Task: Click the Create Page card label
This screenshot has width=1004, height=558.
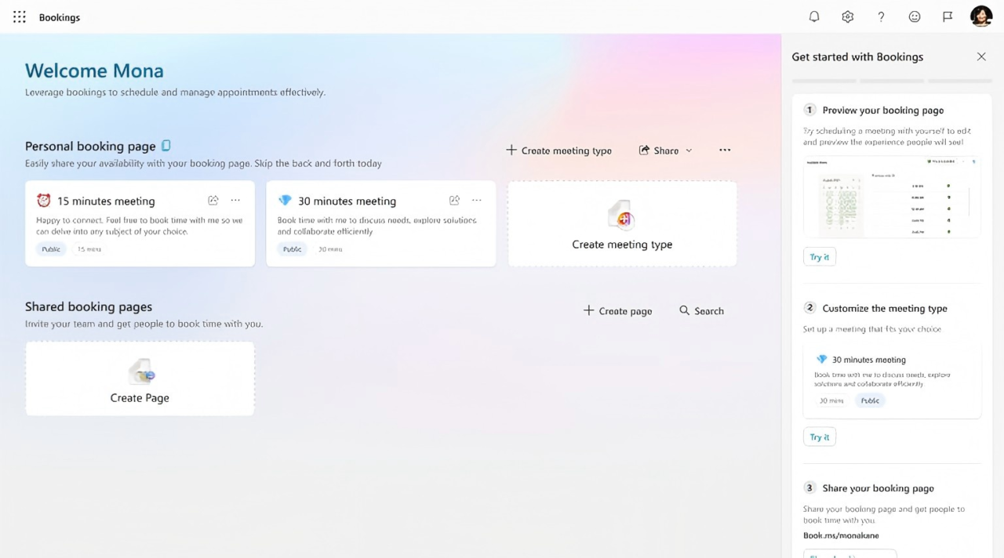Action: coord(140,398)
